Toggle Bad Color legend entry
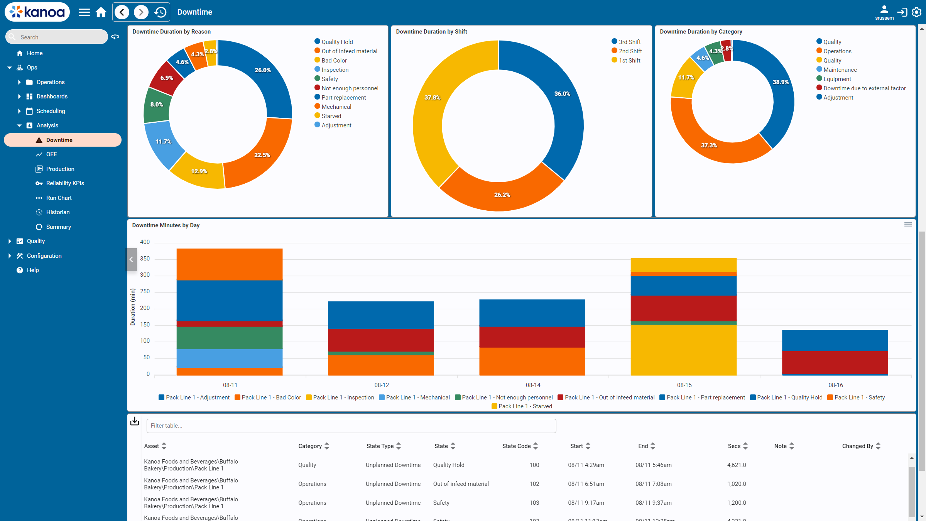 point(331,60)
